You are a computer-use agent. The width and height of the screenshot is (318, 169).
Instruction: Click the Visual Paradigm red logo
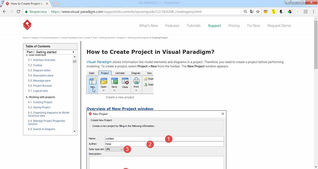(x=27, y=25)
